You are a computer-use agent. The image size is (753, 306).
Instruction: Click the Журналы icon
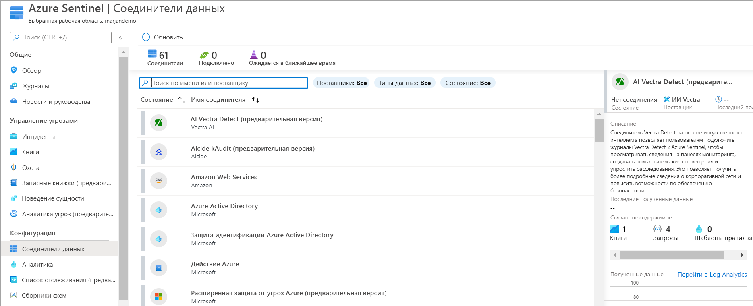[x=14, y=86]
